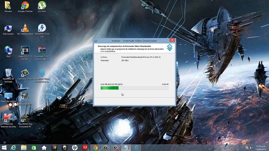
Task: Open the shortcut icon beside Panel de control
Action: click(25, 99)
